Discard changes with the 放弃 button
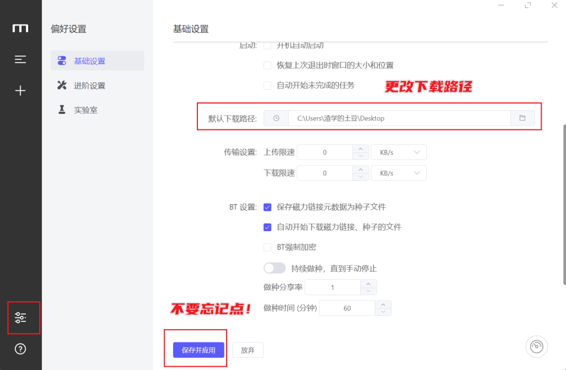 [248, 350]
